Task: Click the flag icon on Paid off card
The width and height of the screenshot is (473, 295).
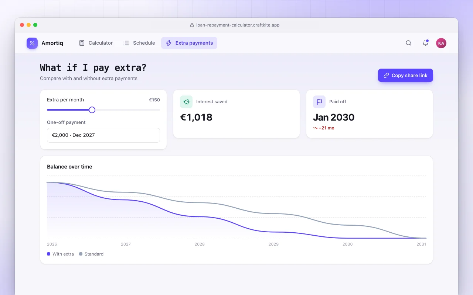Action: (319, 102)
